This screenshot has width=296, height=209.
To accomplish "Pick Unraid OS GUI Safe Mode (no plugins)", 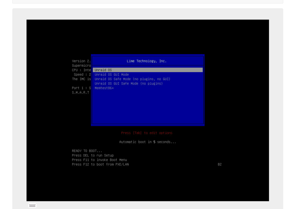I will 128,83.
